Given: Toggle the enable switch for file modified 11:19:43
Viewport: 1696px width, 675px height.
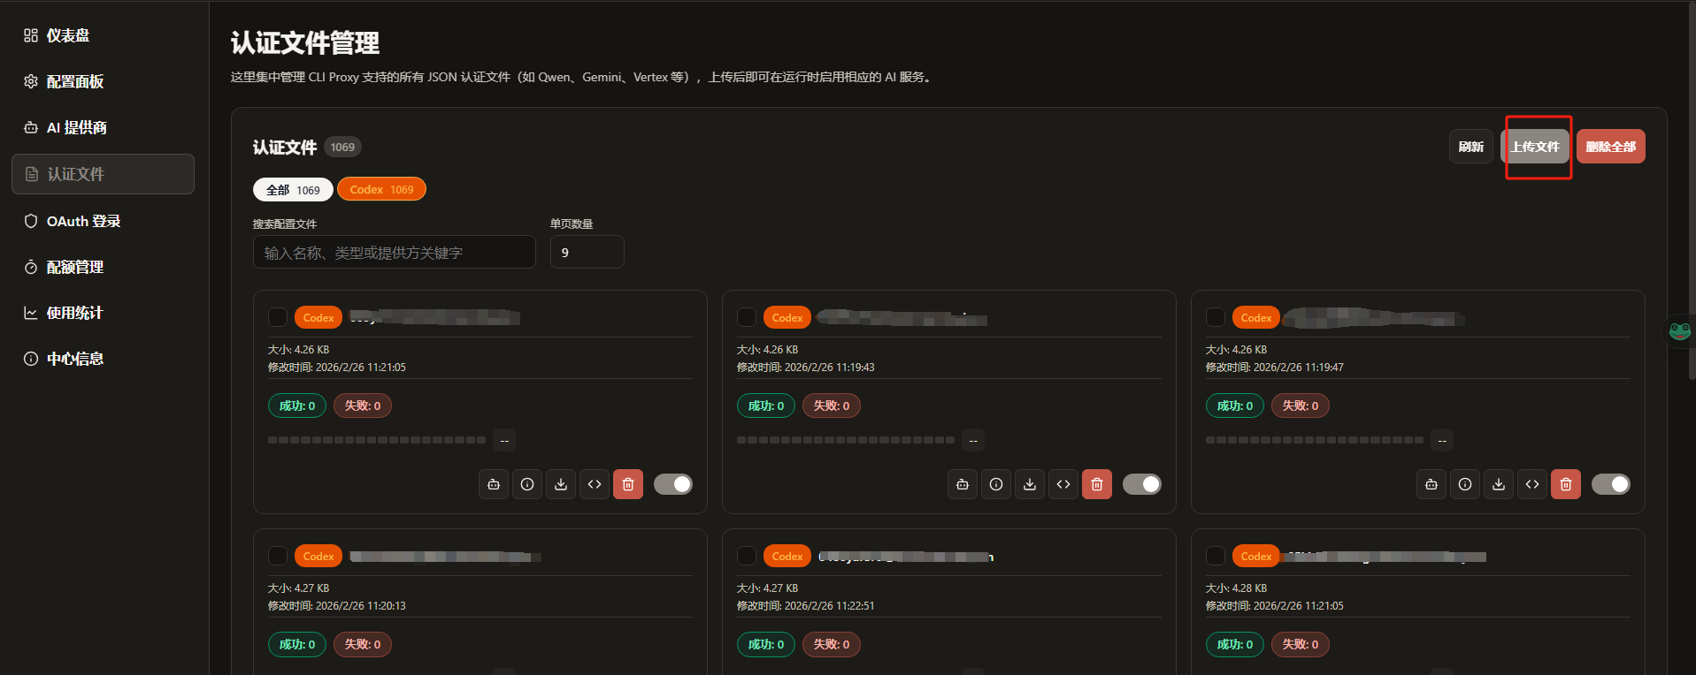Looking at the screenshot, I should [1141, 484].
